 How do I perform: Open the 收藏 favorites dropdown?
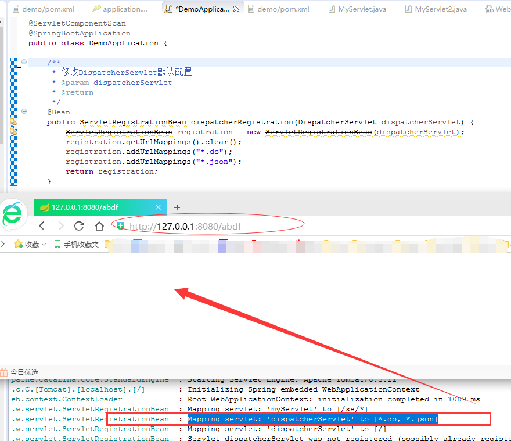30,244
